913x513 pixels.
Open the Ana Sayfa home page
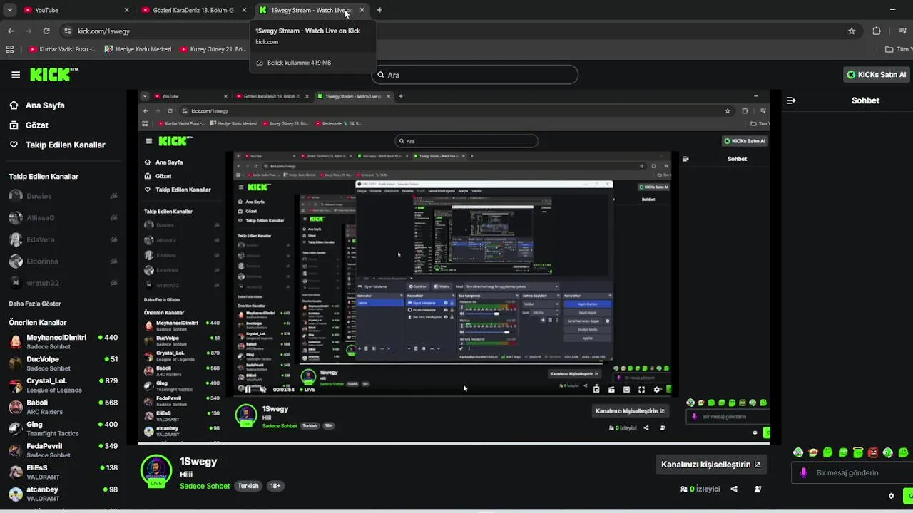[x=45, y=105]
